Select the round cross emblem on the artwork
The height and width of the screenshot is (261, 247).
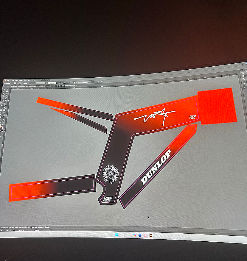111,174
